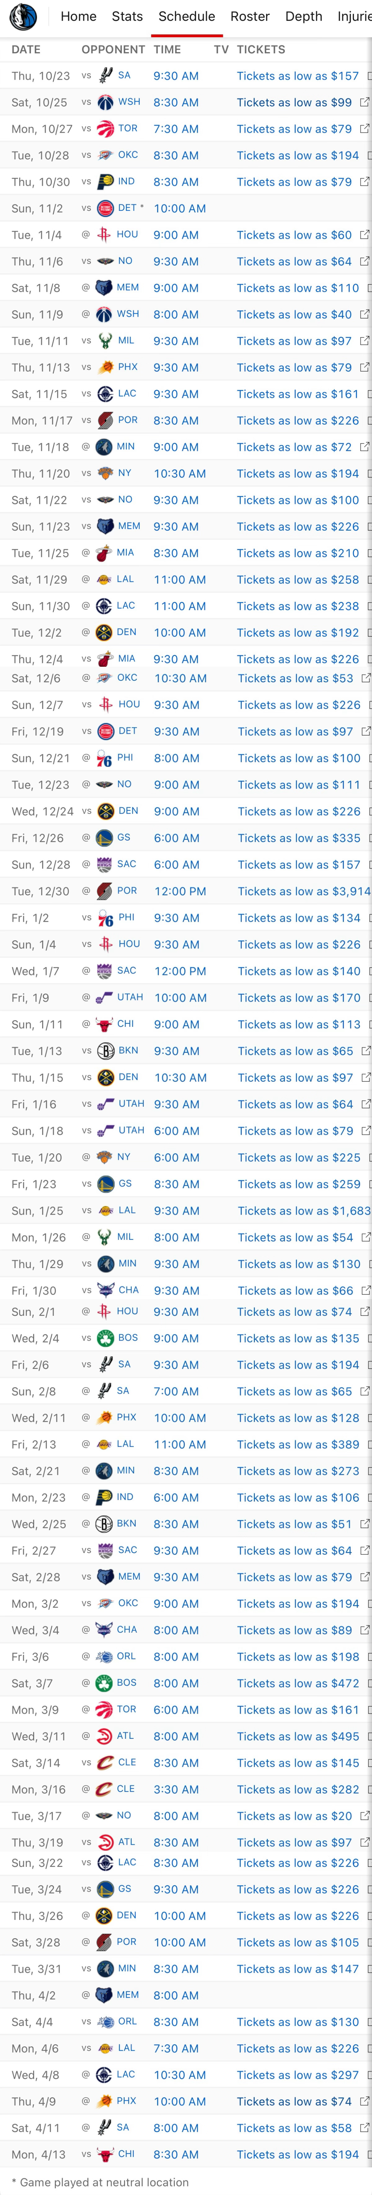The width and height of the screenshot is (372, 2195).
Task: Select the Home tab
Action: pos(78,16)
